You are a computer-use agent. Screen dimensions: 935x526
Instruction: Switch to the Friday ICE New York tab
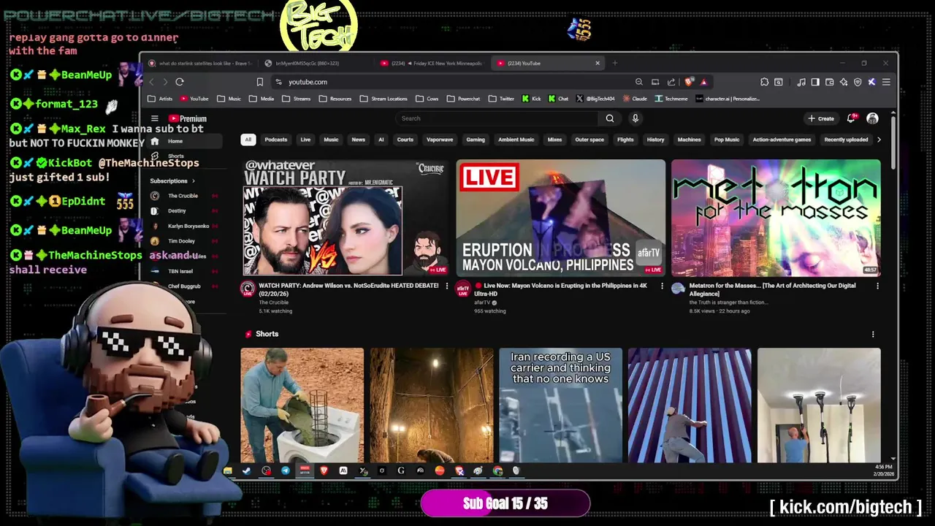coord(431,64)
